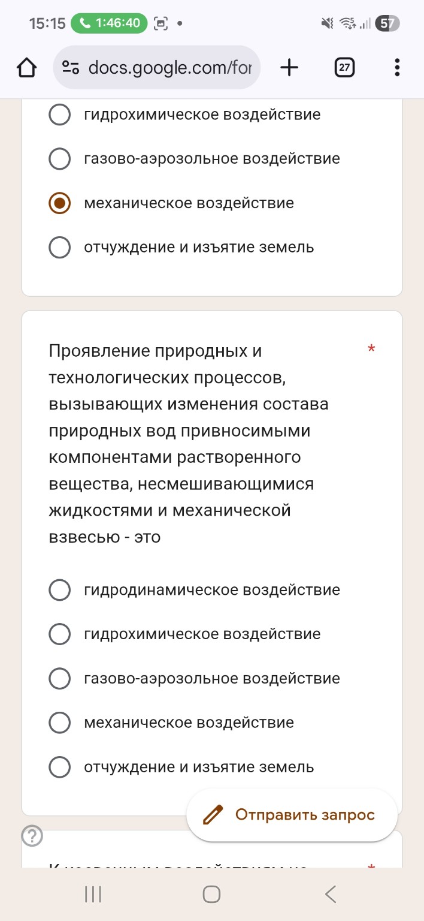
Task: Tap the ongoing call timer chip
Action: tap(110, 23)
